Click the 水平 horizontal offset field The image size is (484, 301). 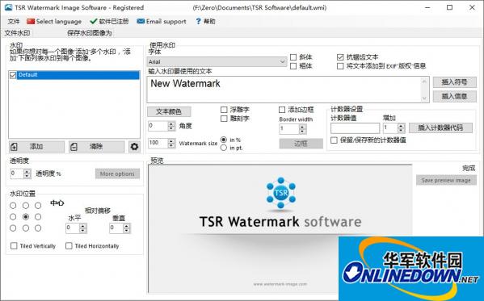point(73,228)
